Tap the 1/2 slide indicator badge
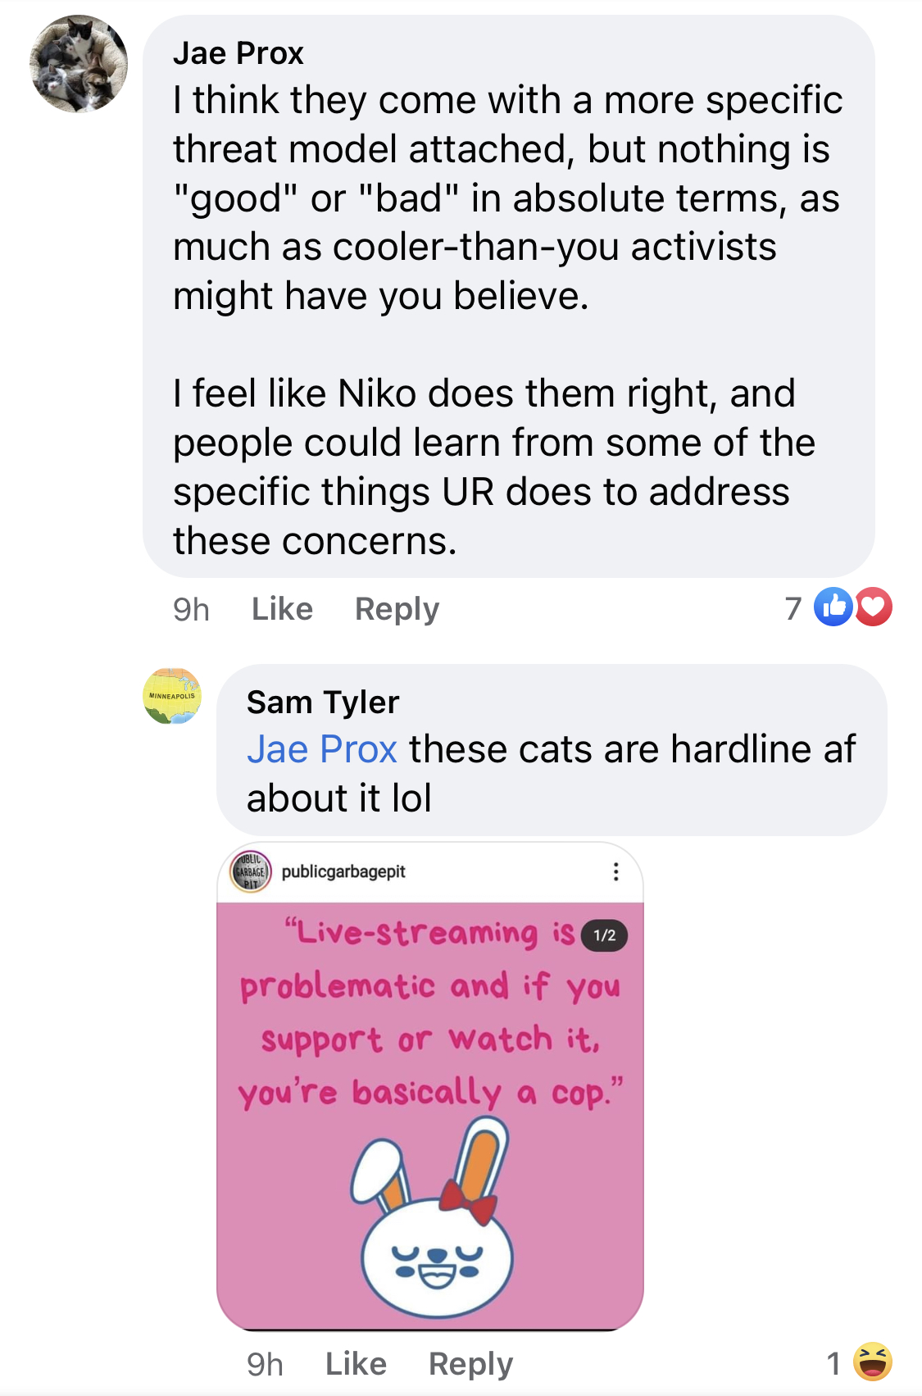 [604, 935]
